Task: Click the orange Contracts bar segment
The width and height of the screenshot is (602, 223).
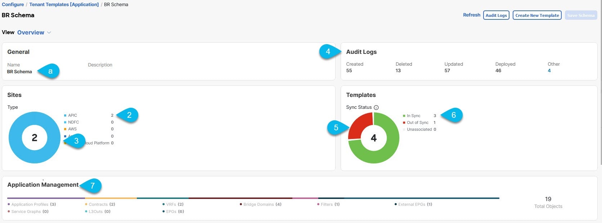Action: point(111,198)
